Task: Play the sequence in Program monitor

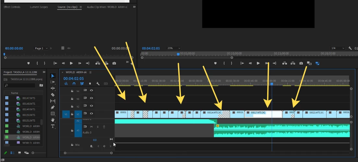Action: (x=258, y=63)
